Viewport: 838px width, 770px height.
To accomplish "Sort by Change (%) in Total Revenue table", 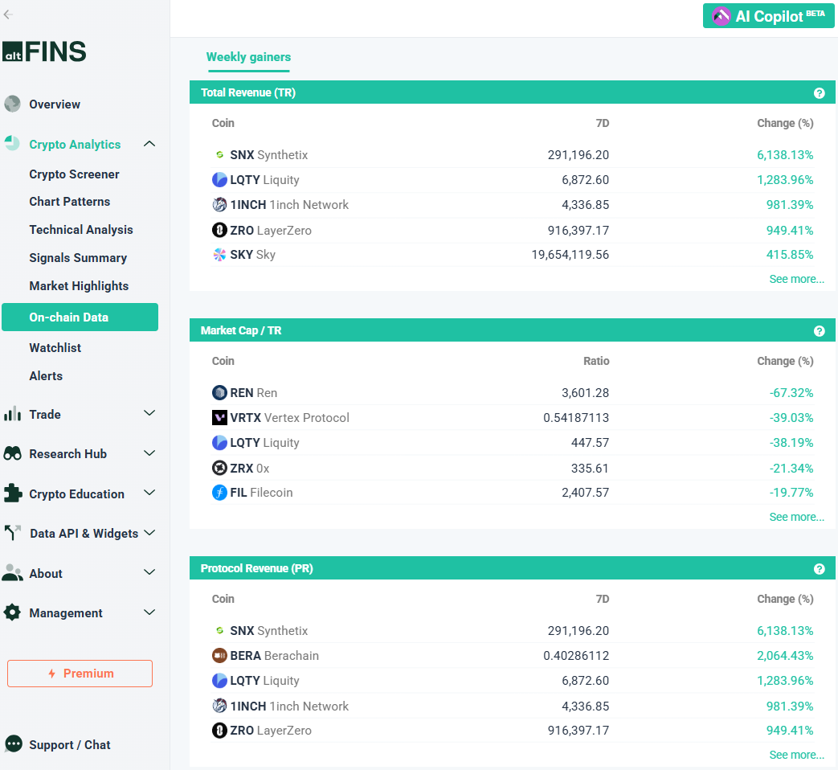I will [x=785, y=124].
